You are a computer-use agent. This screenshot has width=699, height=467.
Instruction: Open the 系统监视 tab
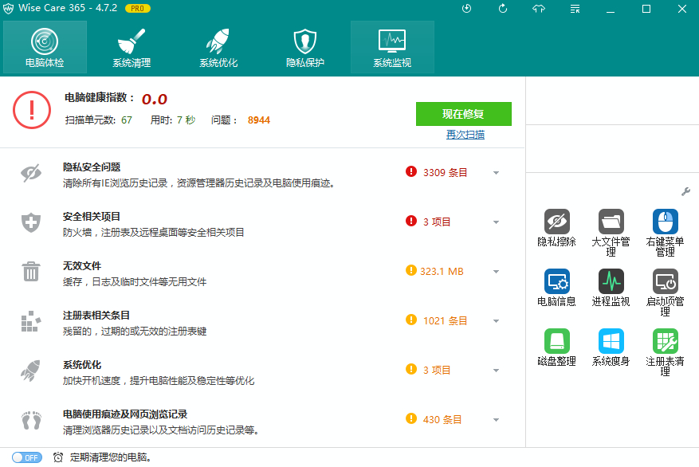coord(392,47)
